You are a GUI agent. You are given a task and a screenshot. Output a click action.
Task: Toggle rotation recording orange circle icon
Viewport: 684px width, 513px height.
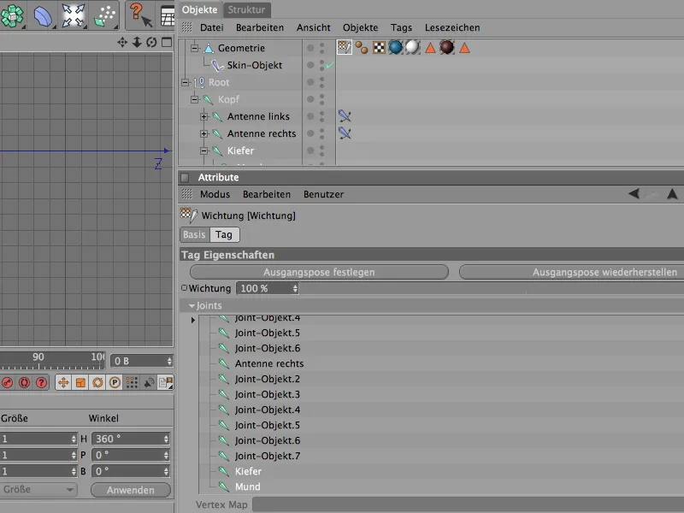[97, 382]
